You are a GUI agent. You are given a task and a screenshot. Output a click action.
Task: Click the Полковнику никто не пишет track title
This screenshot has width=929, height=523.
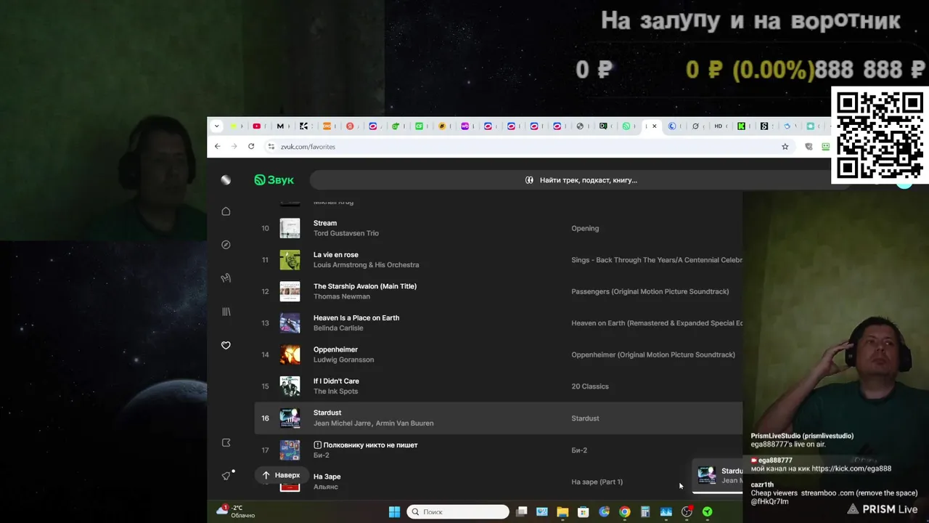[370, 445]
